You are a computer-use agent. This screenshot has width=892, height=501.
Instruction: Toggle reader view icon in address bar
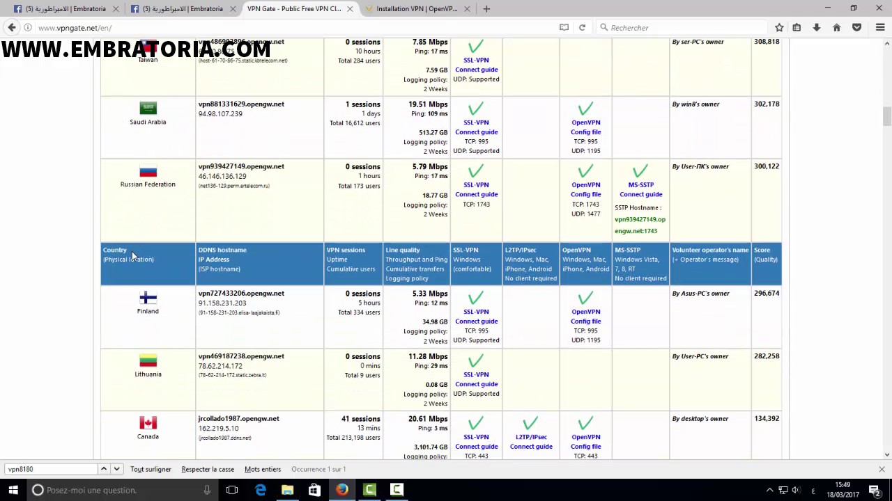564,28
